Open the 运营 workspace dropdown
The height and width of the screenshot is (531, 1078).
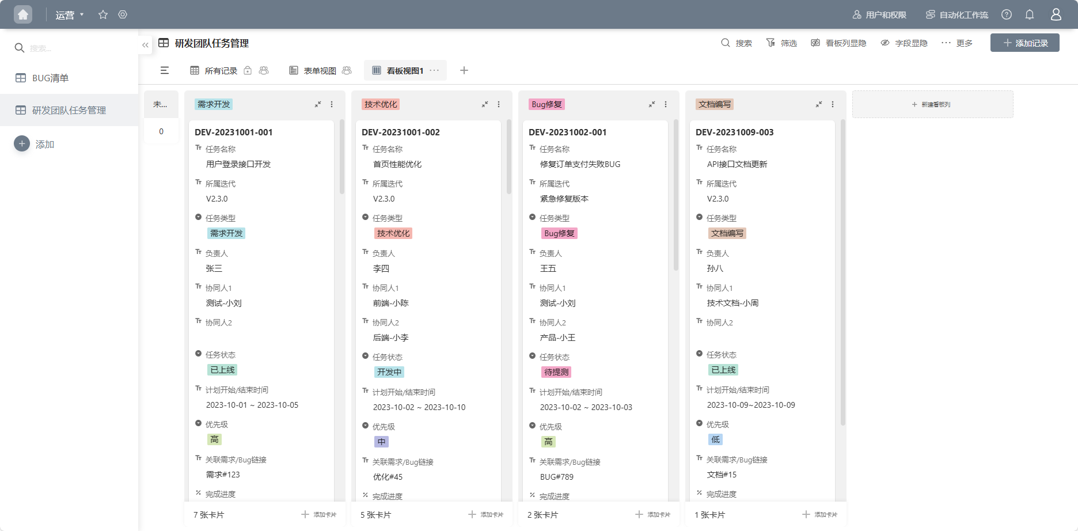69,15
